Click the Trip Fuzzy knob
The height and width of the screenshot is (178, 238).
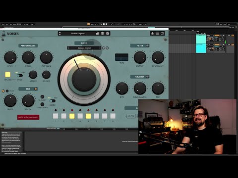28,100
